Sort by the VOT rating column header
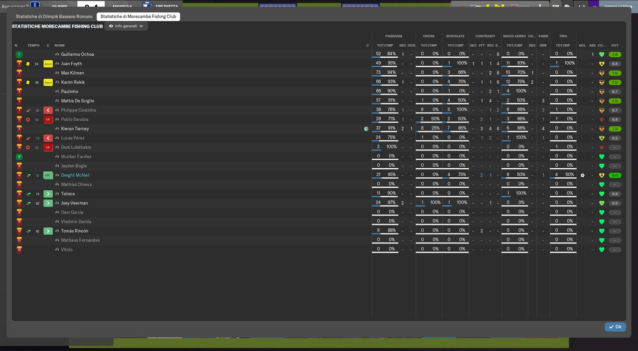Viewport: 638px width, 351px height. pyautogui.click(x=615, y=45)
